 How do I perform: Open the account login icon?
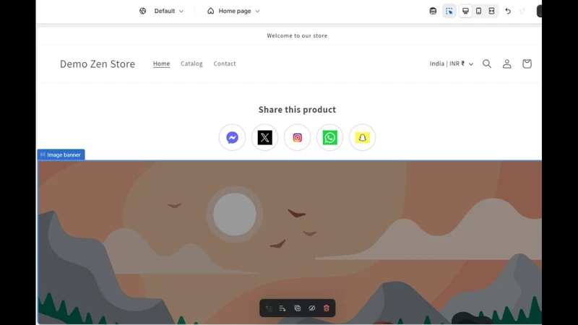pos(507,64)
